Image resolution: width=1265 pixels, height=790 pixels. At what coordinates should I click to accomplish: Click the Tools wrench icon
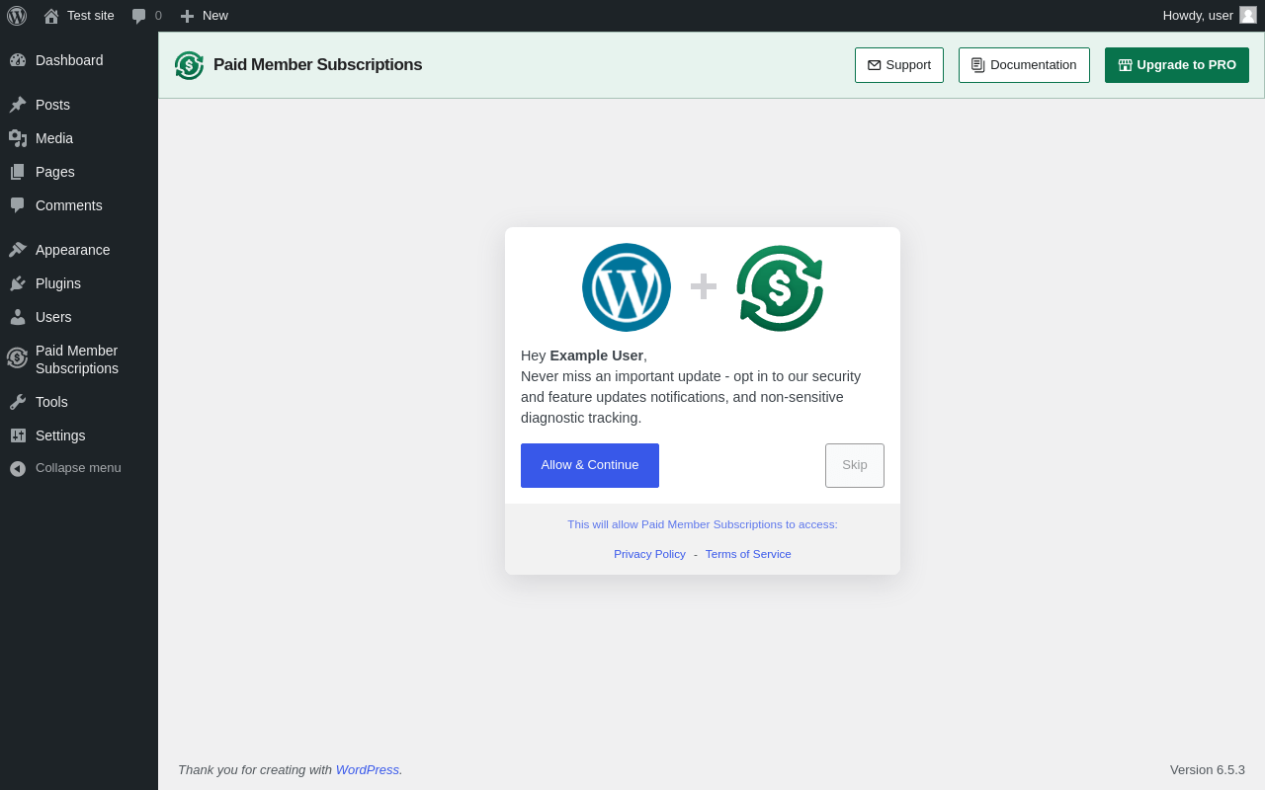18,402
